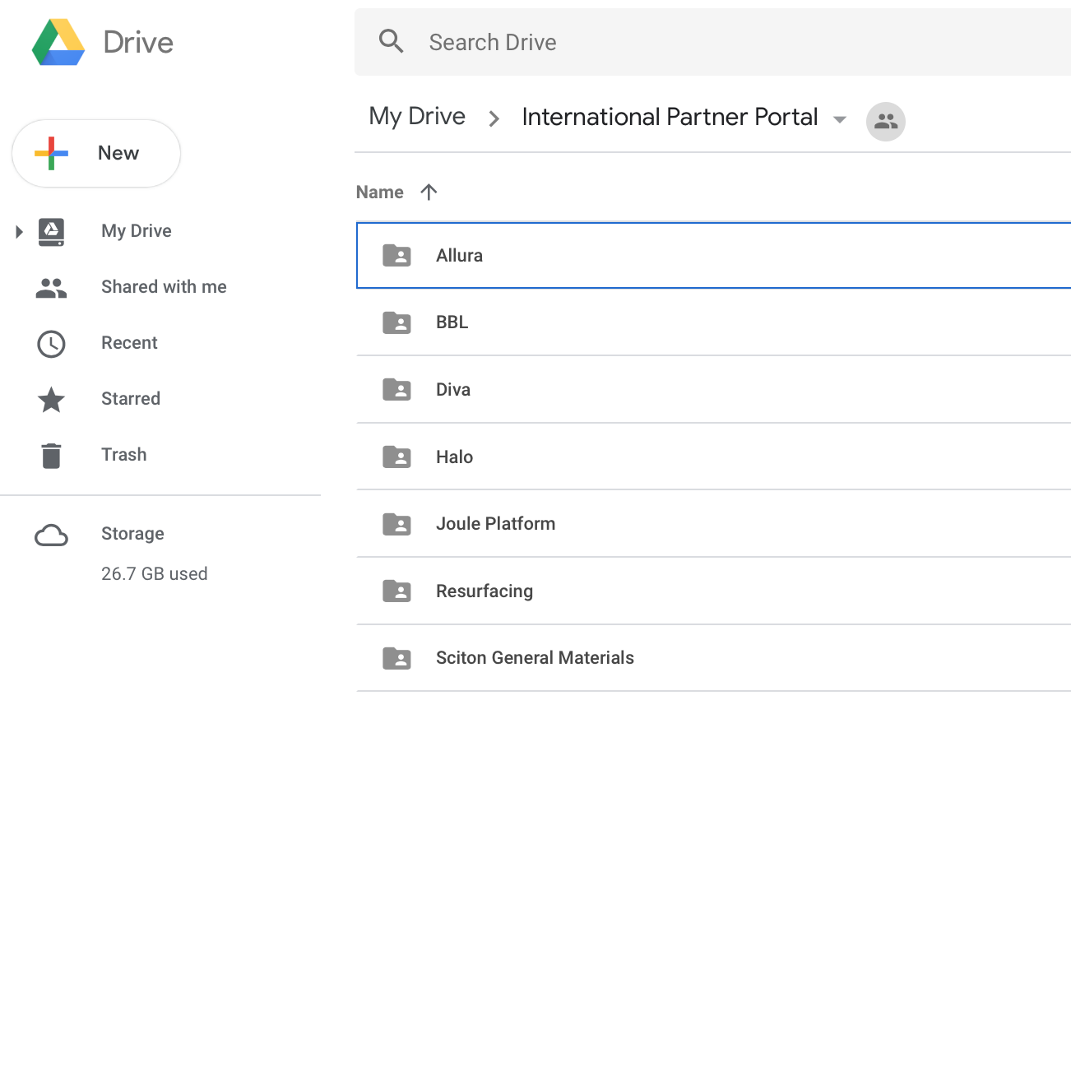Open Shared with me
Image resolution: width=1071 pixels, height=1071 pixels.
click(164, 287)
